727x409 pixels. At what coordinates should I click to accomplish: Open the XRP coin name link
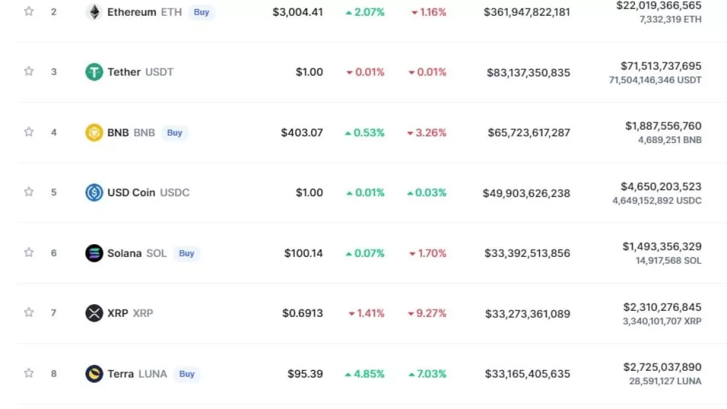coord(130,313)
